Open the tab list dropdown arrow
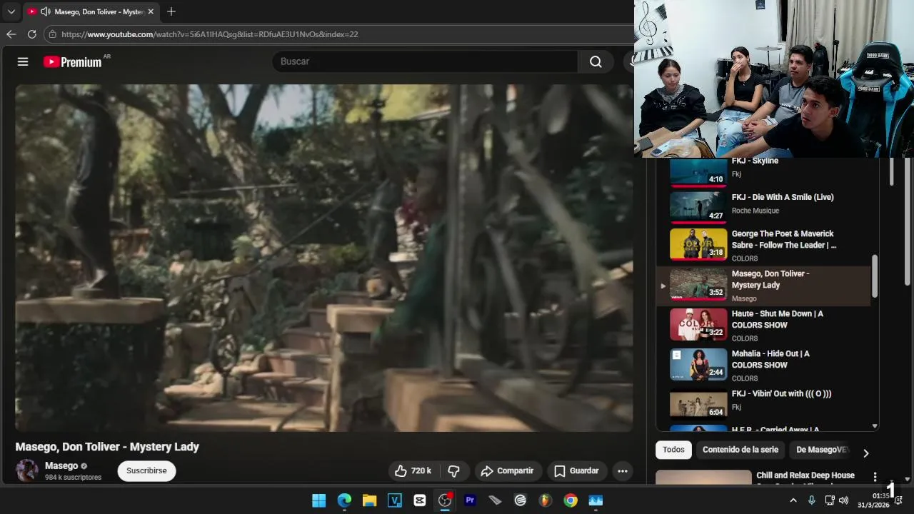Image resolution: width=914 pixels, height=514 pixels. pos(11,11)
